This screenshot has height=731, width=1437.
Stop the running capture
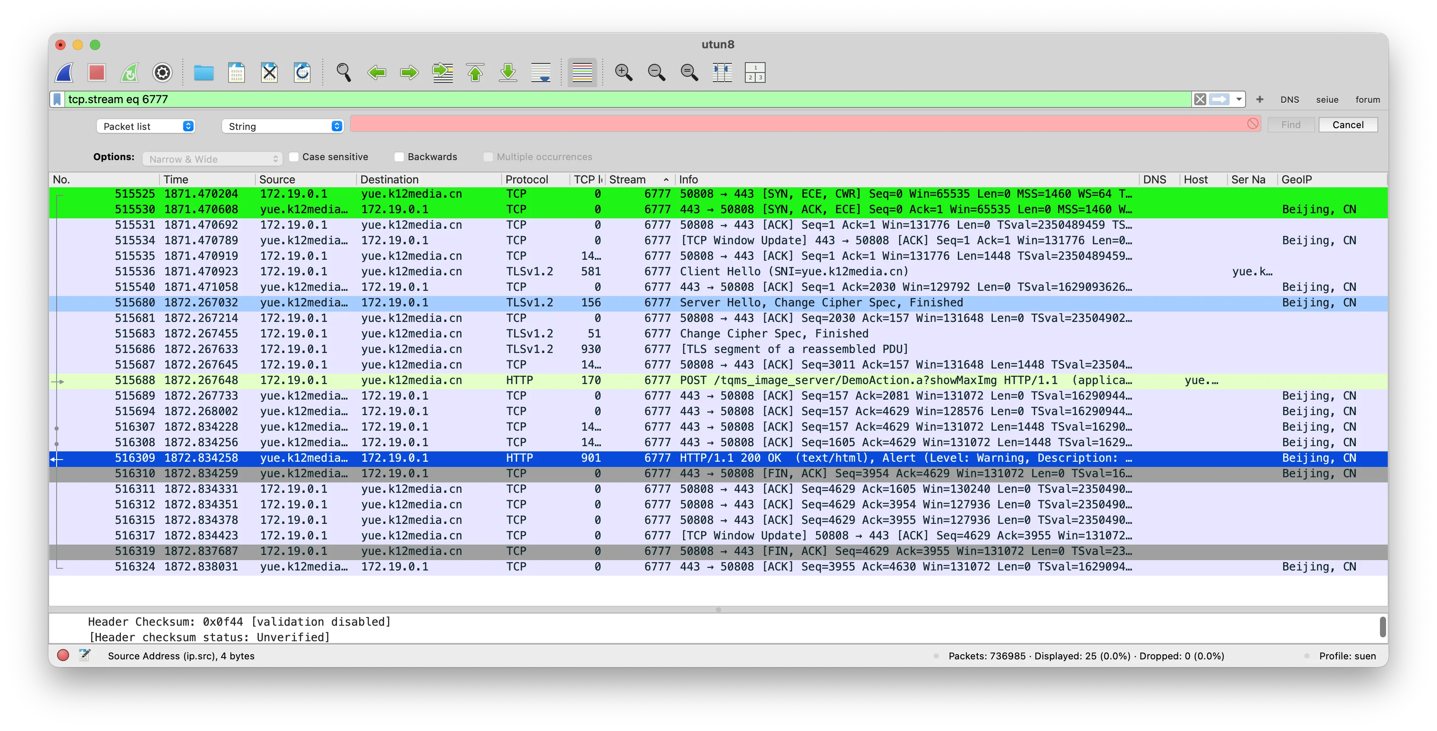tap(98, 72)
